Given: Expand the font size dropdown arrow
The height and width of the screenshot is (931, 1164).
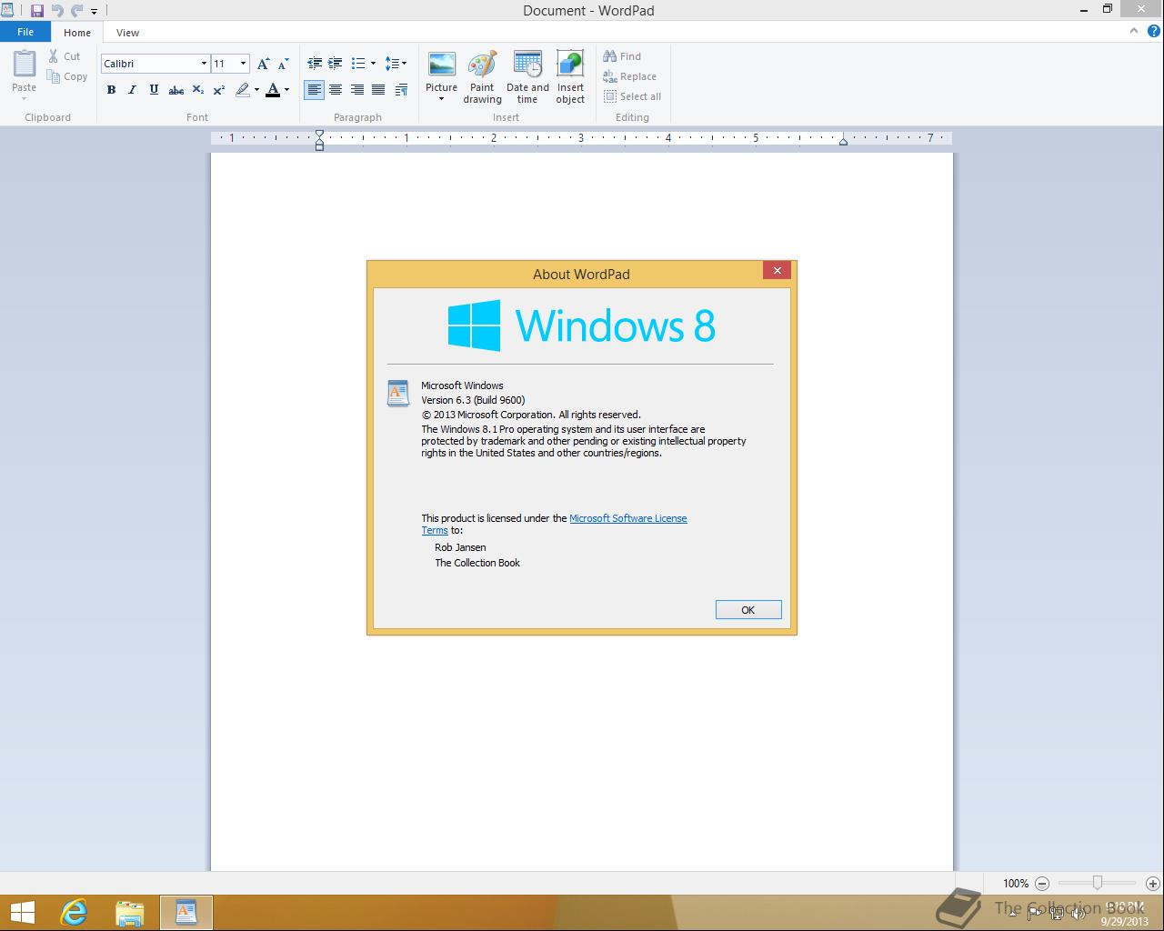Looking at the screenshot, I should coord(243,64).
